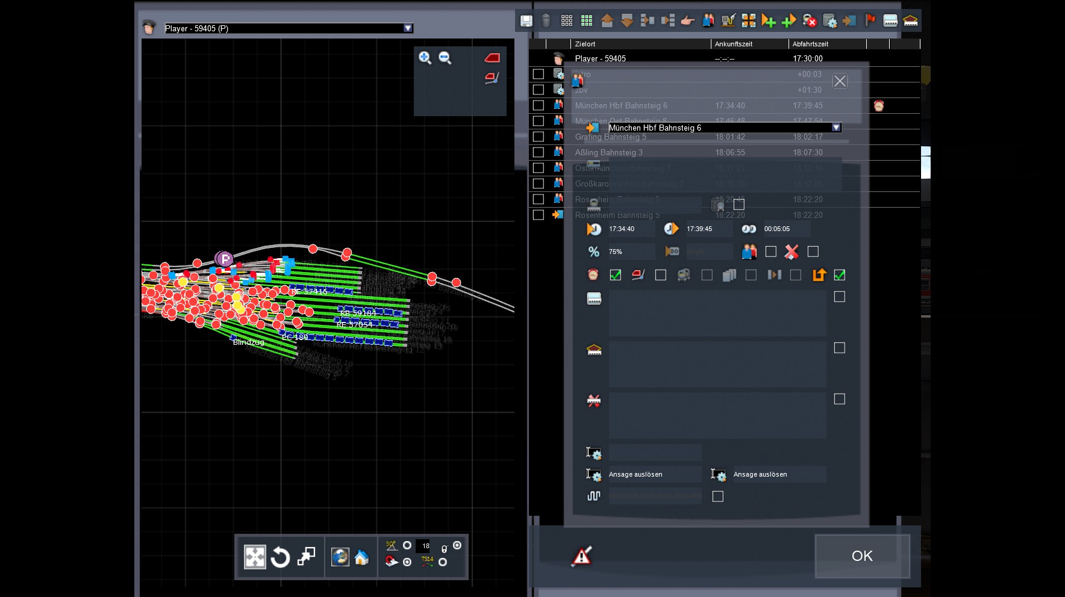Click the refuel instruction pump icon
The image size is (1065, 597).
(728, 21)
